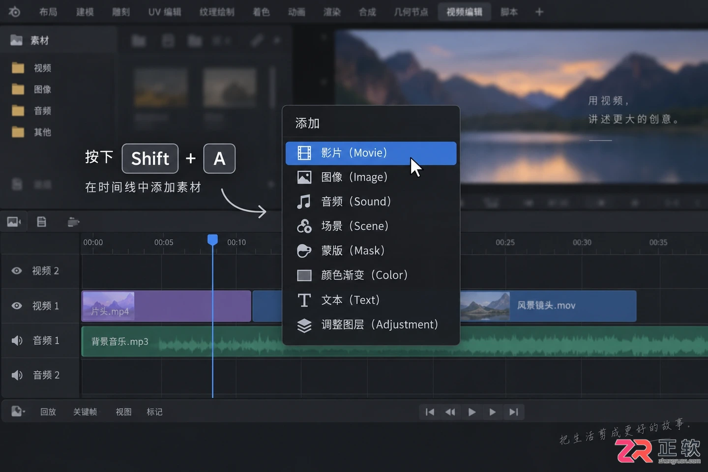Choose 图像 (Image) from the add menu
The width and height of the screenshot is (708, 472).
371,177
